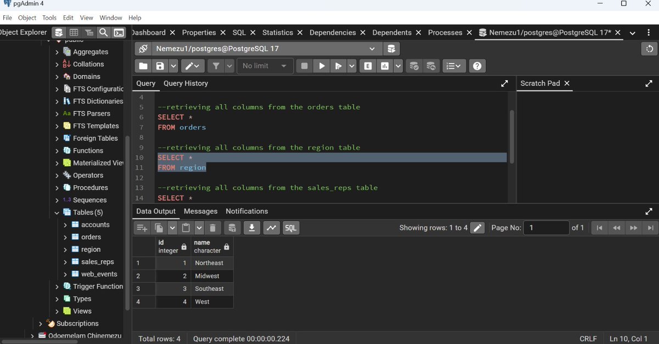Maximize the Data Output panel
The width and height of the screenshot is (659, 344).
(649, 211)
